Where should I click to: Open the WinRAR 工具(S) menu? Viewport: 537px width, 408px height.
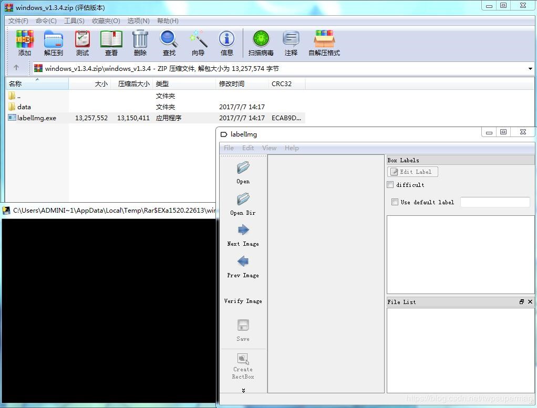(x=74, y=21)
